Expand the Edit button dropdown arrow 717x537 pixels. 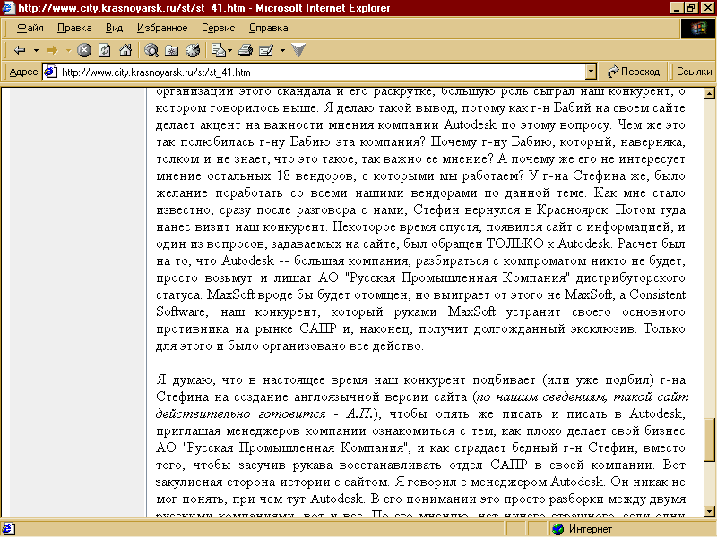282,50
